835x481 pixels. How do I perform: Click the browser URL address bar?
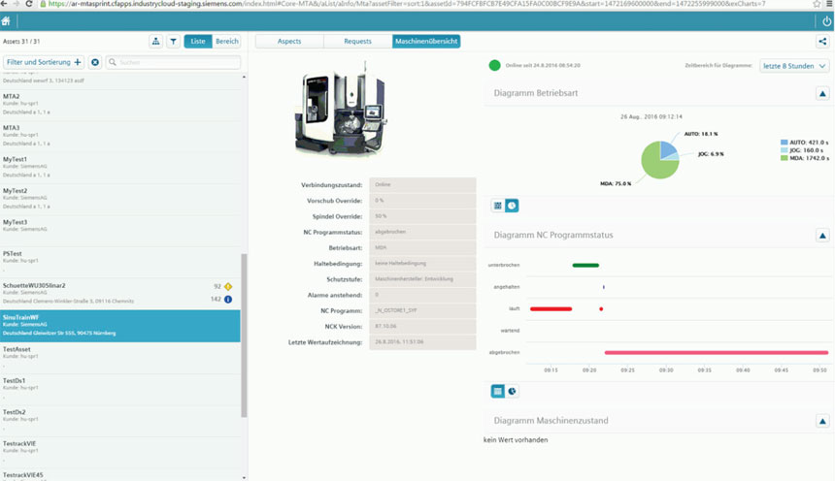(x=426, y=4)
